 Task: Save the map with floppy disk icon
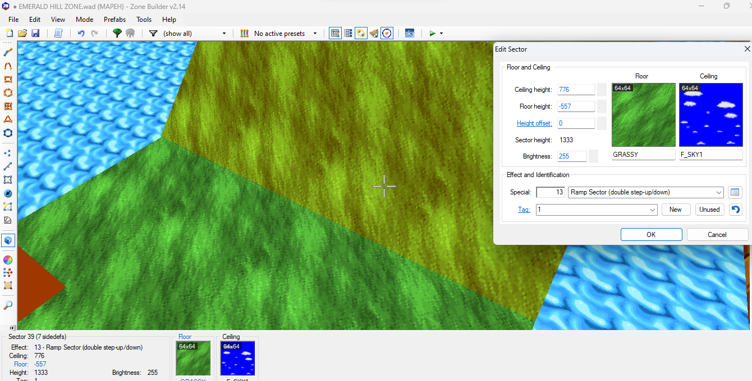[35, 34]
